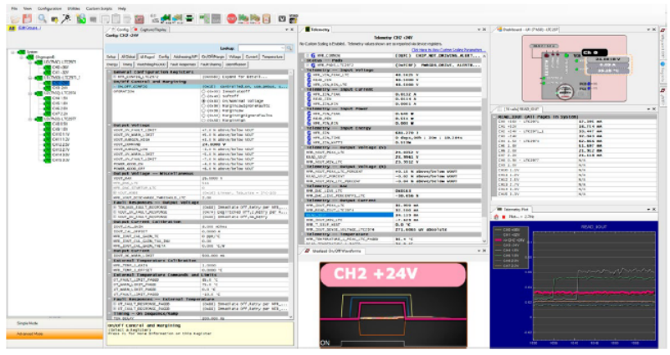
Task: Open the Edit Groups link
Action: click(29, 28)
